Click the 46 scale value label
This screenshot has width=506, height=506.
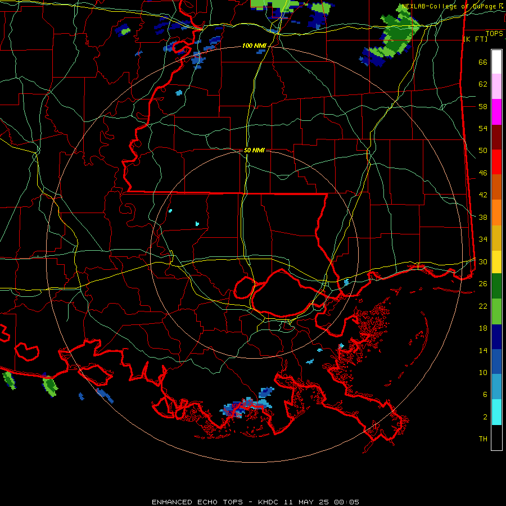point(483,173)
